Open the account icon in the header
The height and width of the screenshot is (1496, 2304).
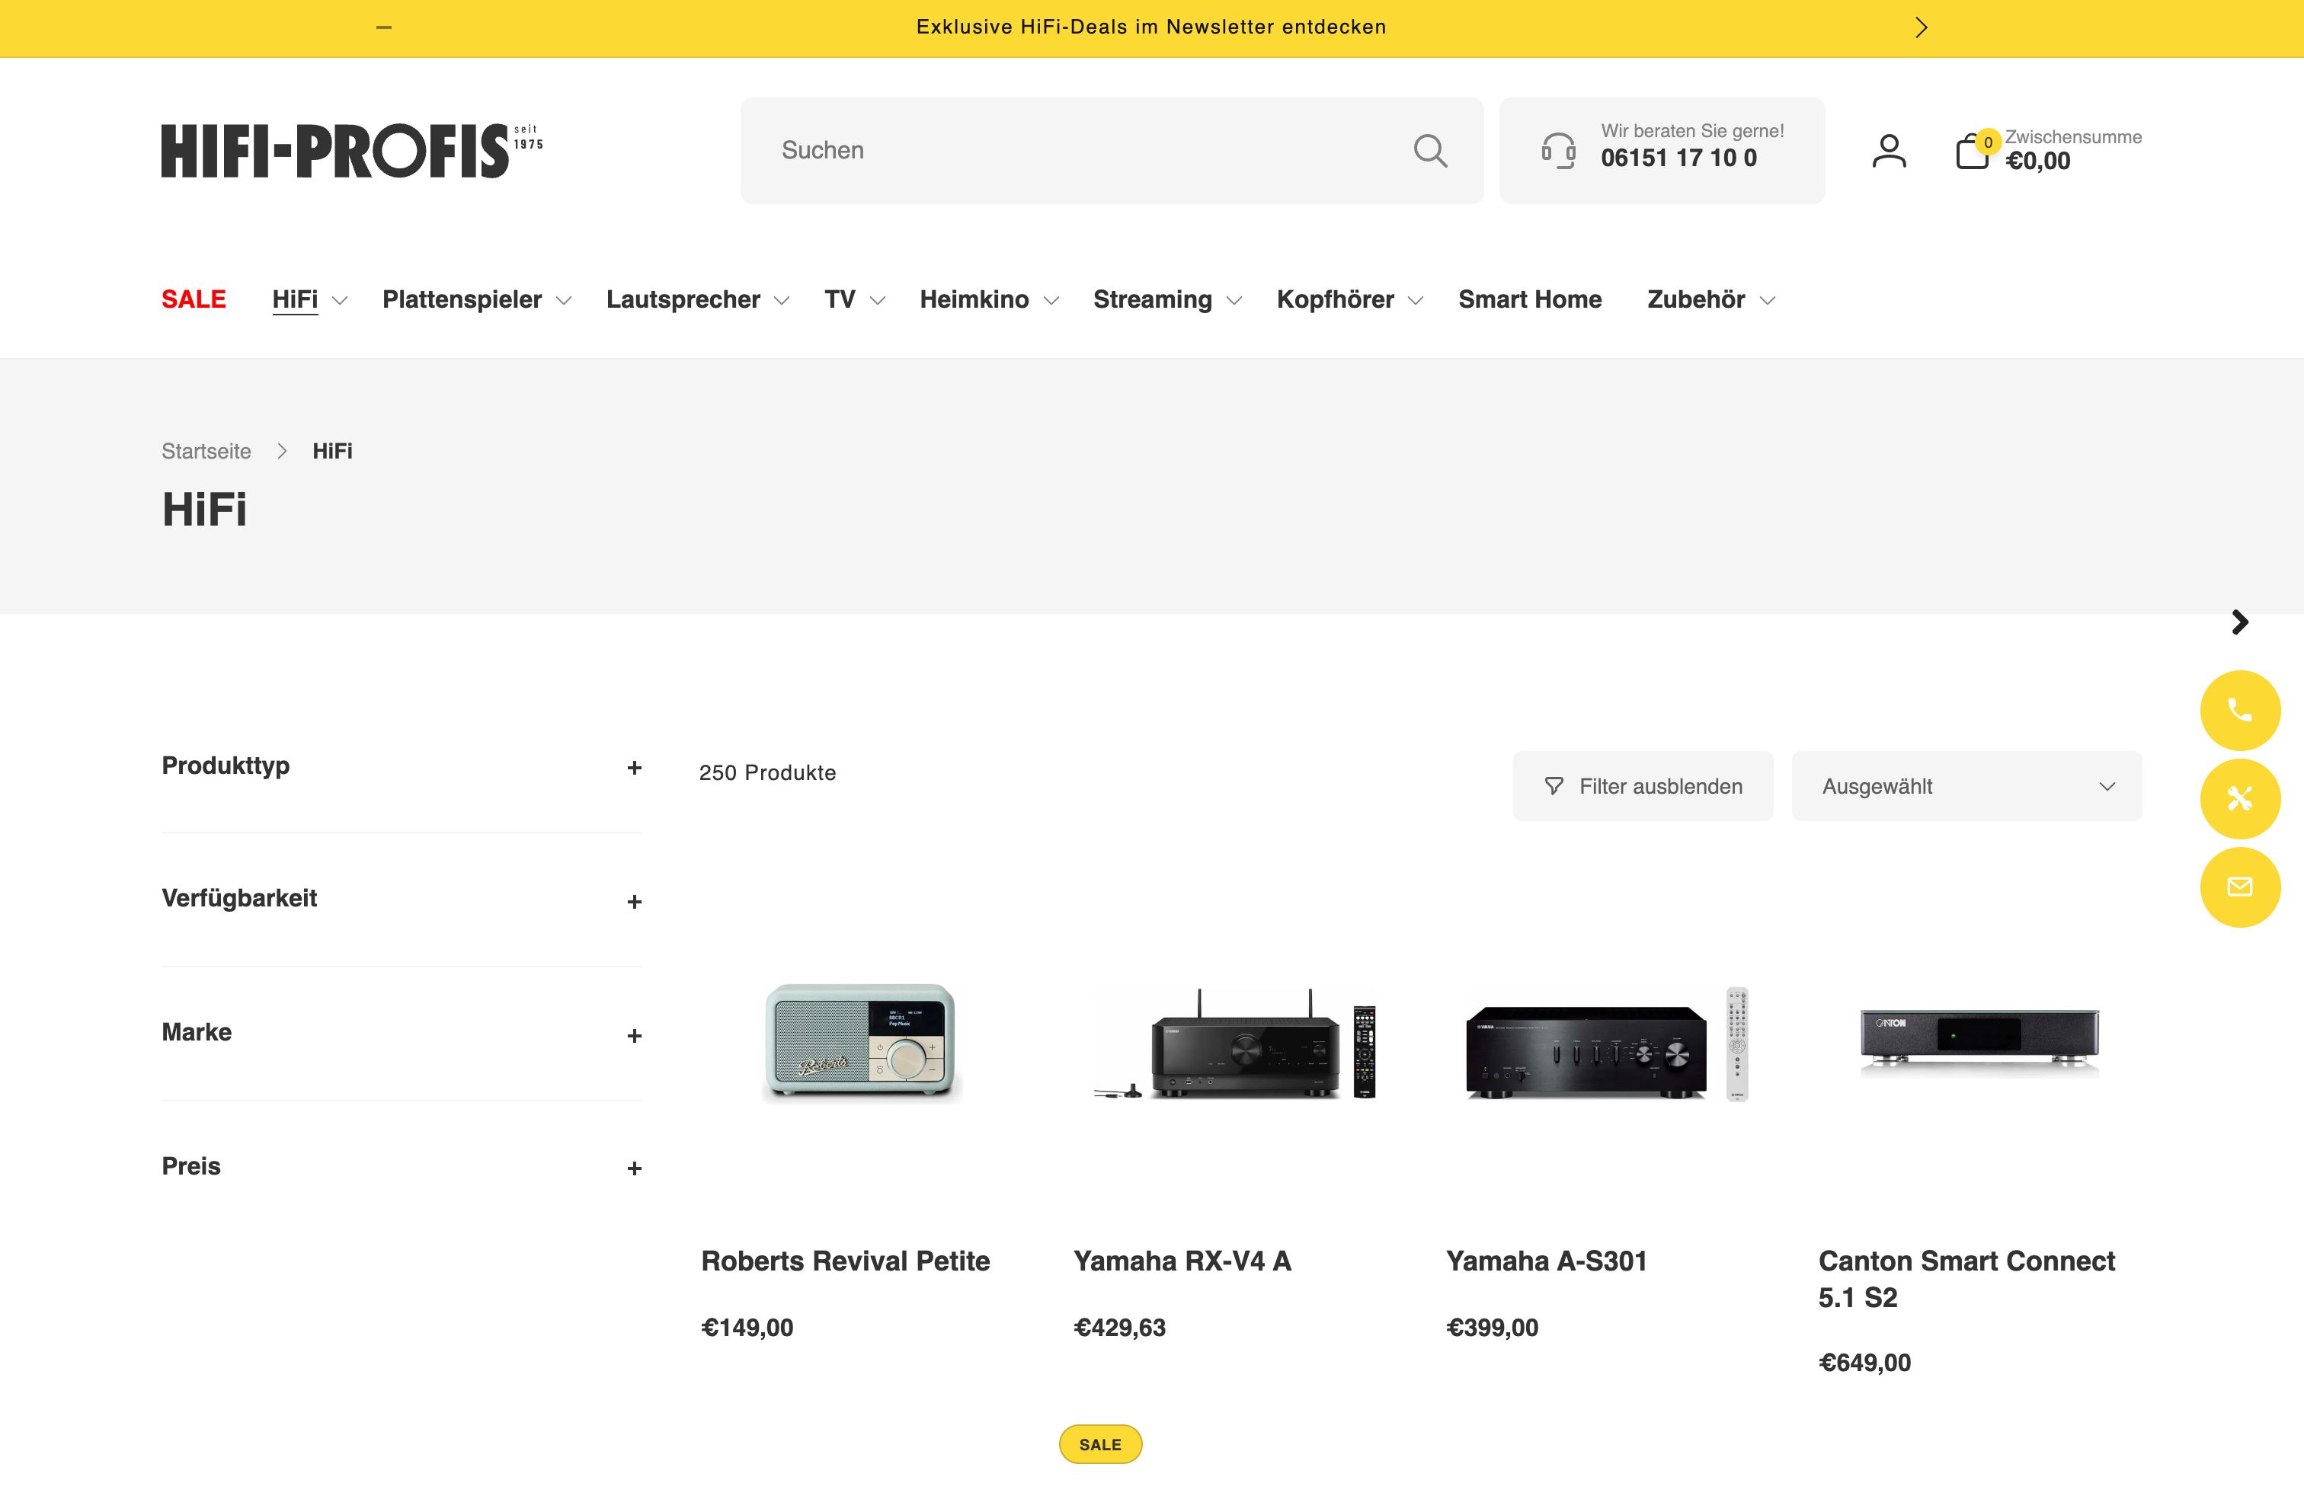click(1888, 150)
